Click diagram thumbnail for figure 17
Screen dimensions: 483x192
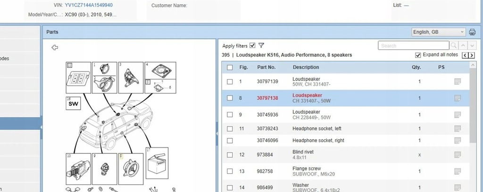click(x=157, y=163)
